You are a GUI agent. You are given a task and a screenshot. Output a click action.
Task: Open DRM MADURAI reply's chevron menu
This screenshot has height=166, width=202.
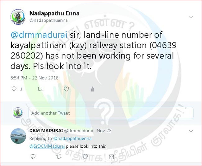point(191,131)
